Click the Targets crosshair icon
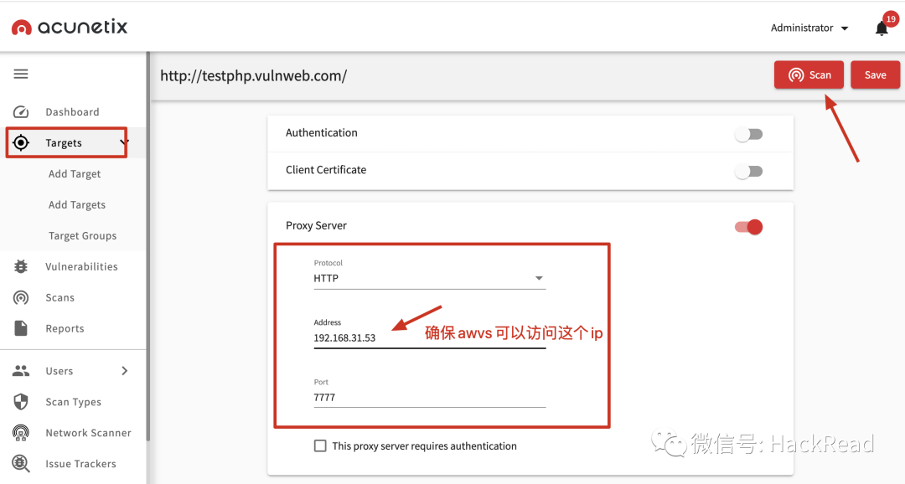The image size is (905, 484). coord(21,142)
